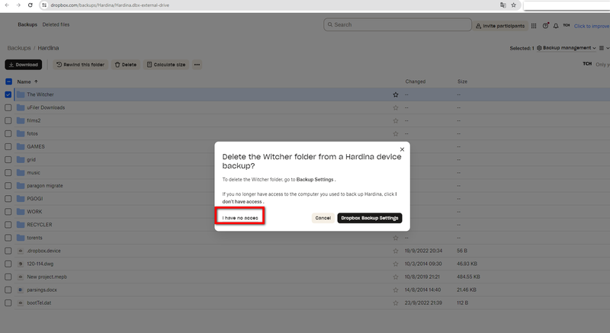Reload the page with refresh icon
The height and width of the screenshot is (333, 610).
click(30, 5)
